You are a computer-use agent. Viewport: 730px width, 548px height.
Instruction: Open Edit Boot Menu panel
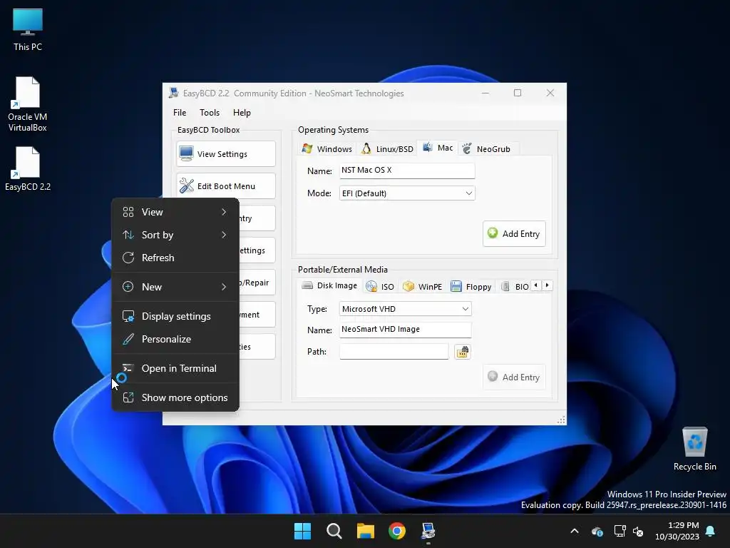click(226, 186)
